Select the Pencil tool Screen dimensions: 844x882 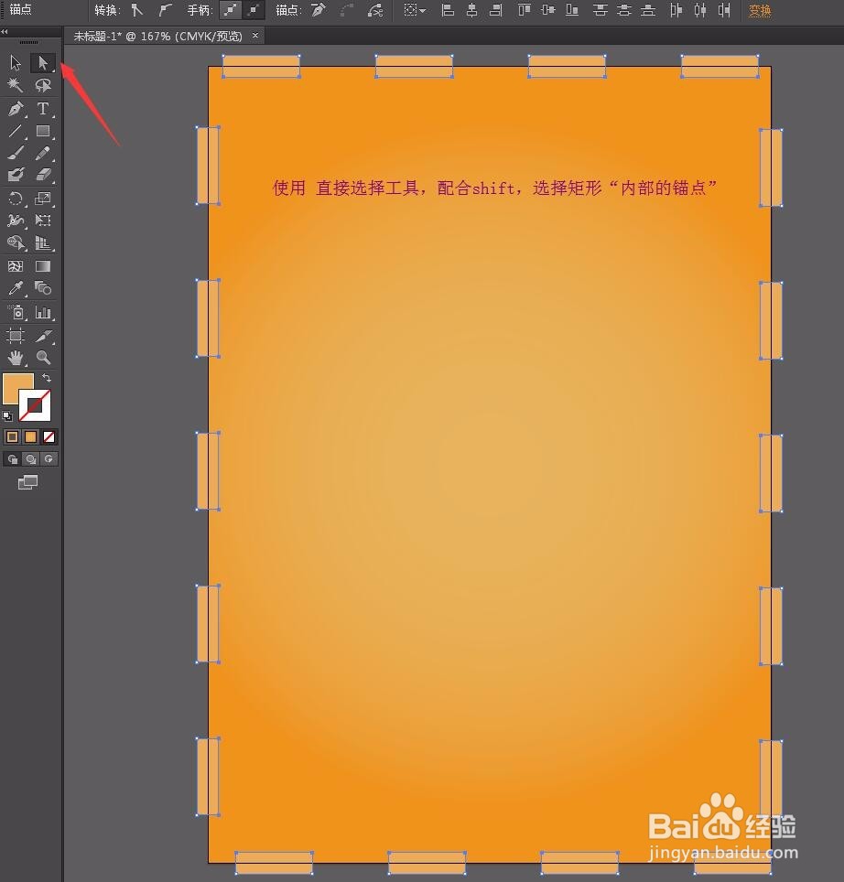tap(43, 153)
